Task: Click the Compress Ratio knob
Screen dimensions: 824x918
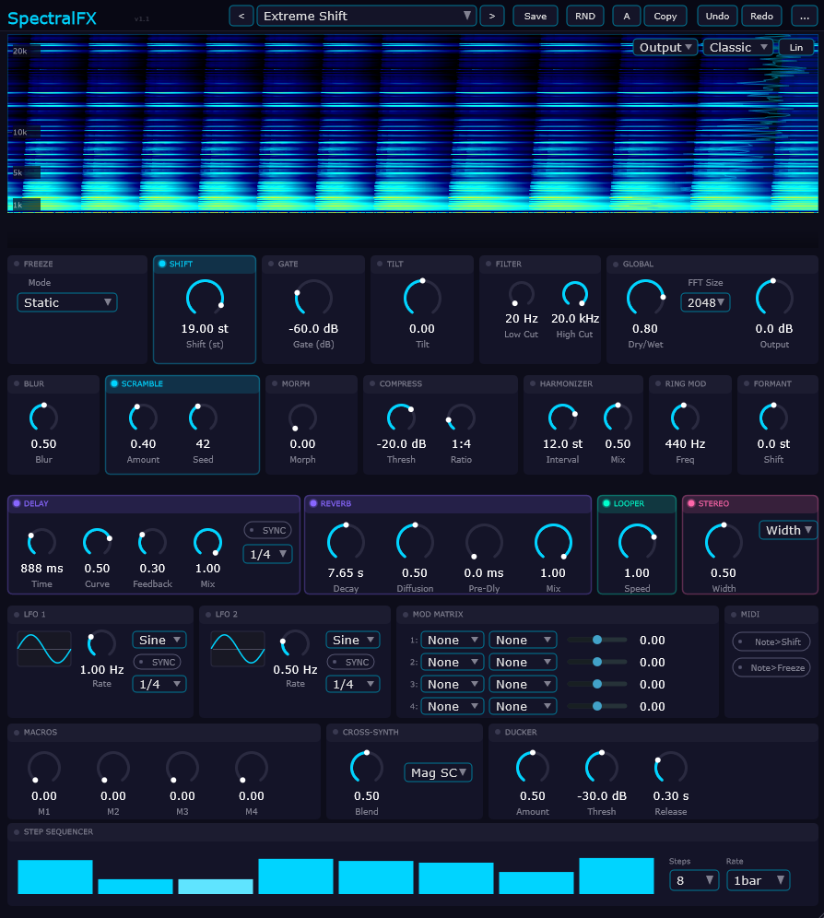Action: point(461,418)
